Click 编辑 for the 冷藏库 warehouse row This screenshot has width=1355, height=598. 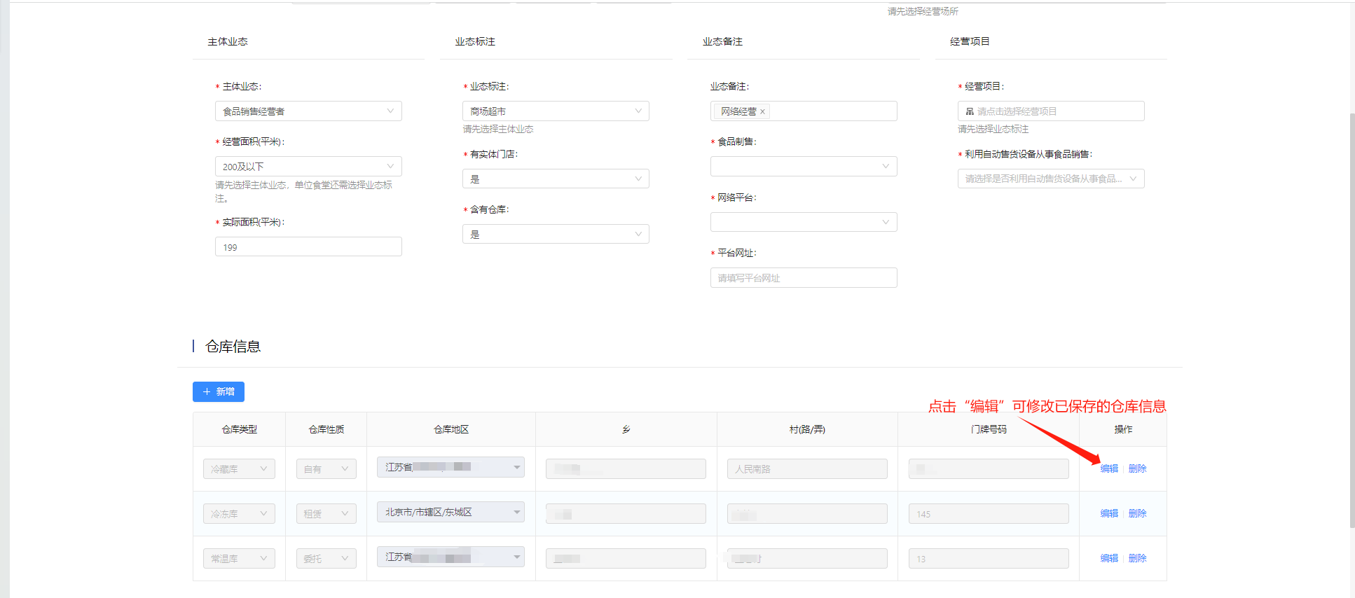click(x=1109, y=469)
